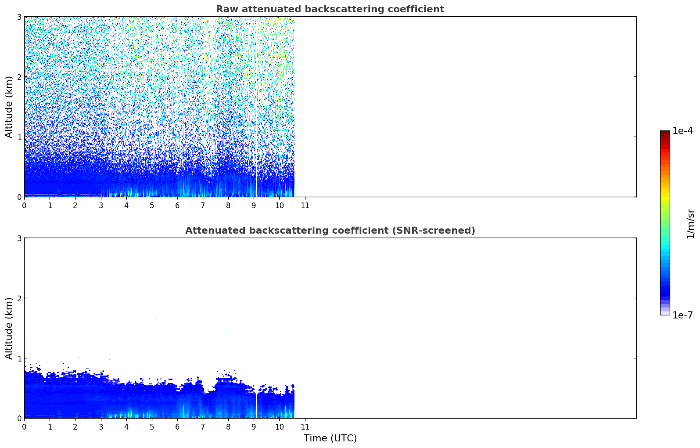Viewport: 700px width, 448px height.
Task: Click hour 0 tick label on lower plot
Action: (x=24, y=427)
